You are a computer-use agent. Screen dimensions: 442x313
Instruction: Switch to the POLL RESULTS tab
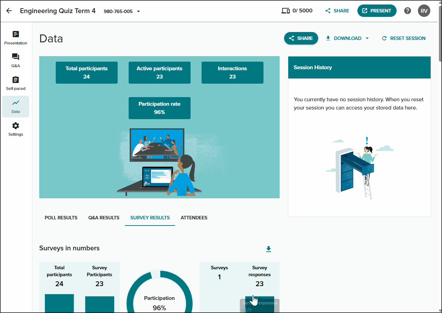point(61,218)
